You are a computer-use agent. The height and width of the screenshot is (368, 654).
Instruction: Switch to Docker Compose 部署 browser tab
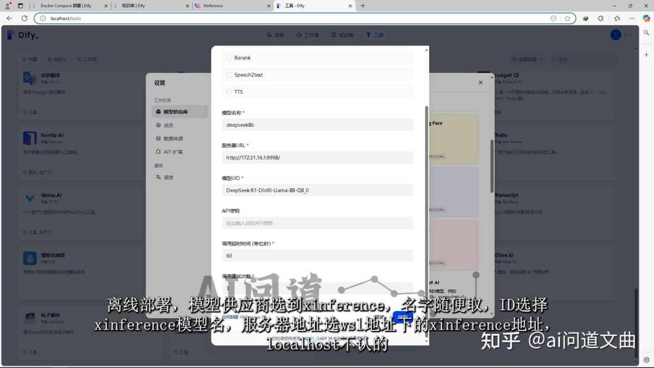(x=69, y=6)
